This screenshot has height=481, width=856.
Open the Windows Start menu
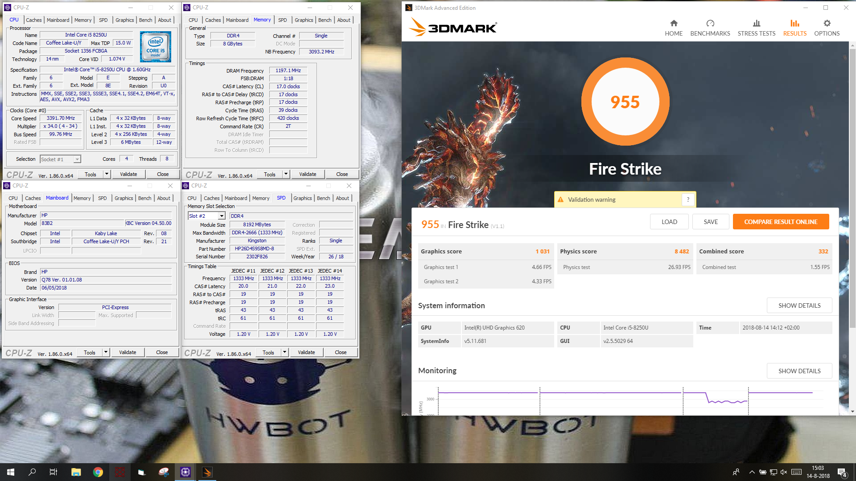coord(11,472)
